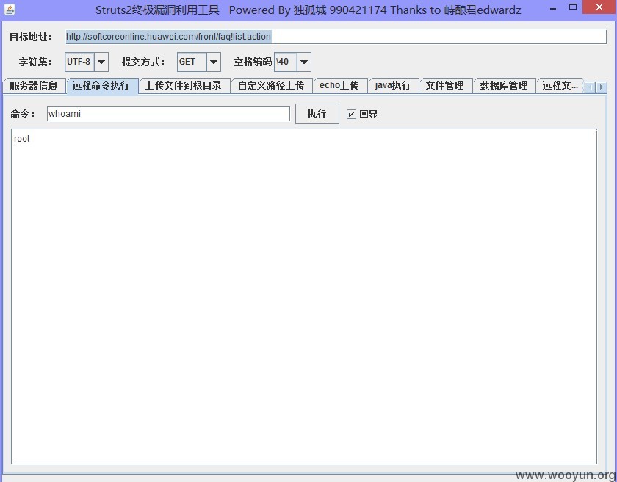
Task: Click the 执行 execute button
Action: (317, 114)
